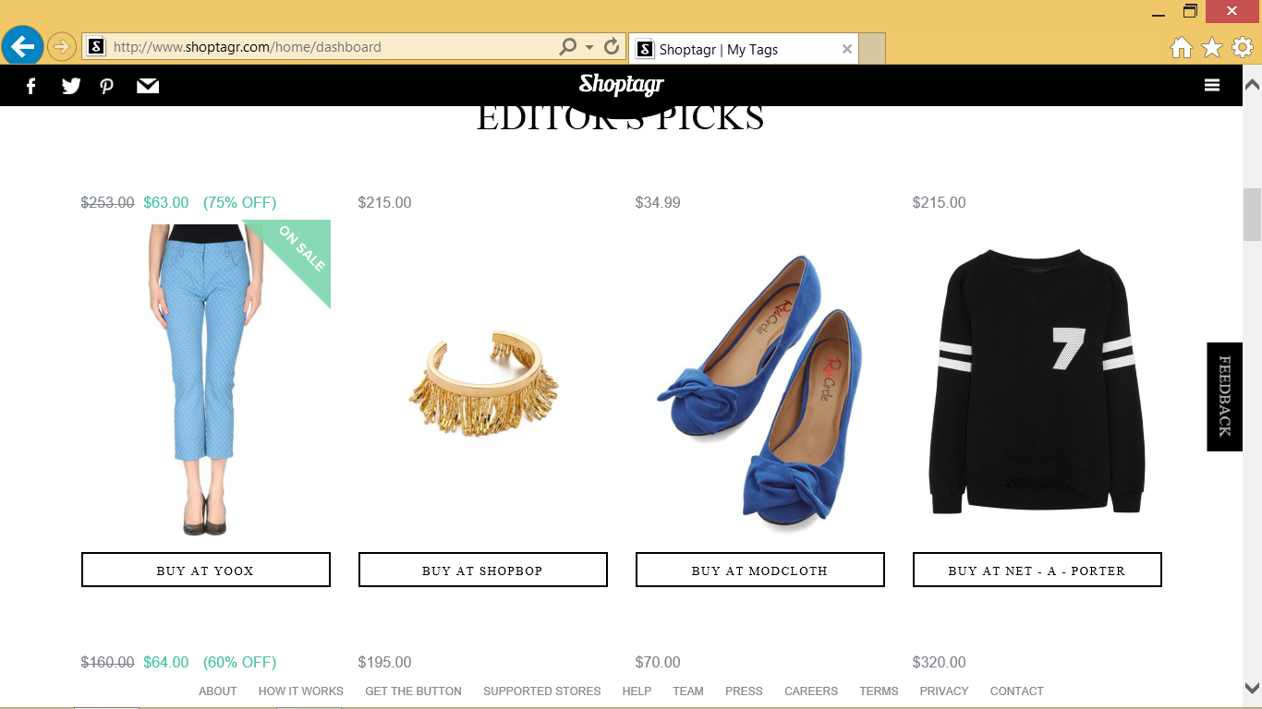Viewport: 1262px width, 709px height.
Task: Expand the address bar dropdown arrow
Action: (589, 47)
